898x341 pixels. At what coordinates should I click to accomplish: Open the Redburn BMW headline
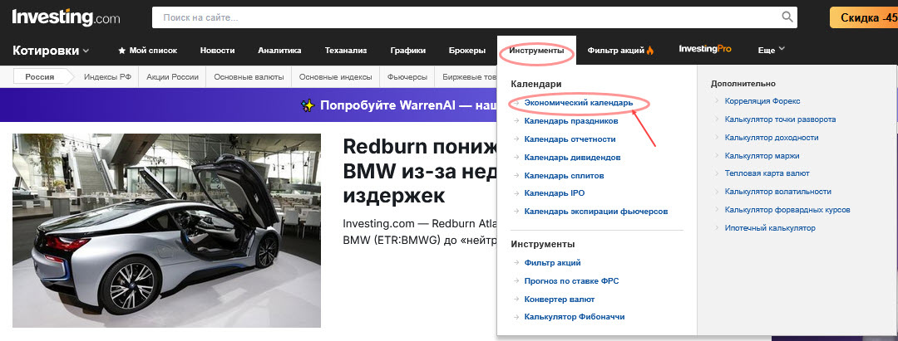420,171
